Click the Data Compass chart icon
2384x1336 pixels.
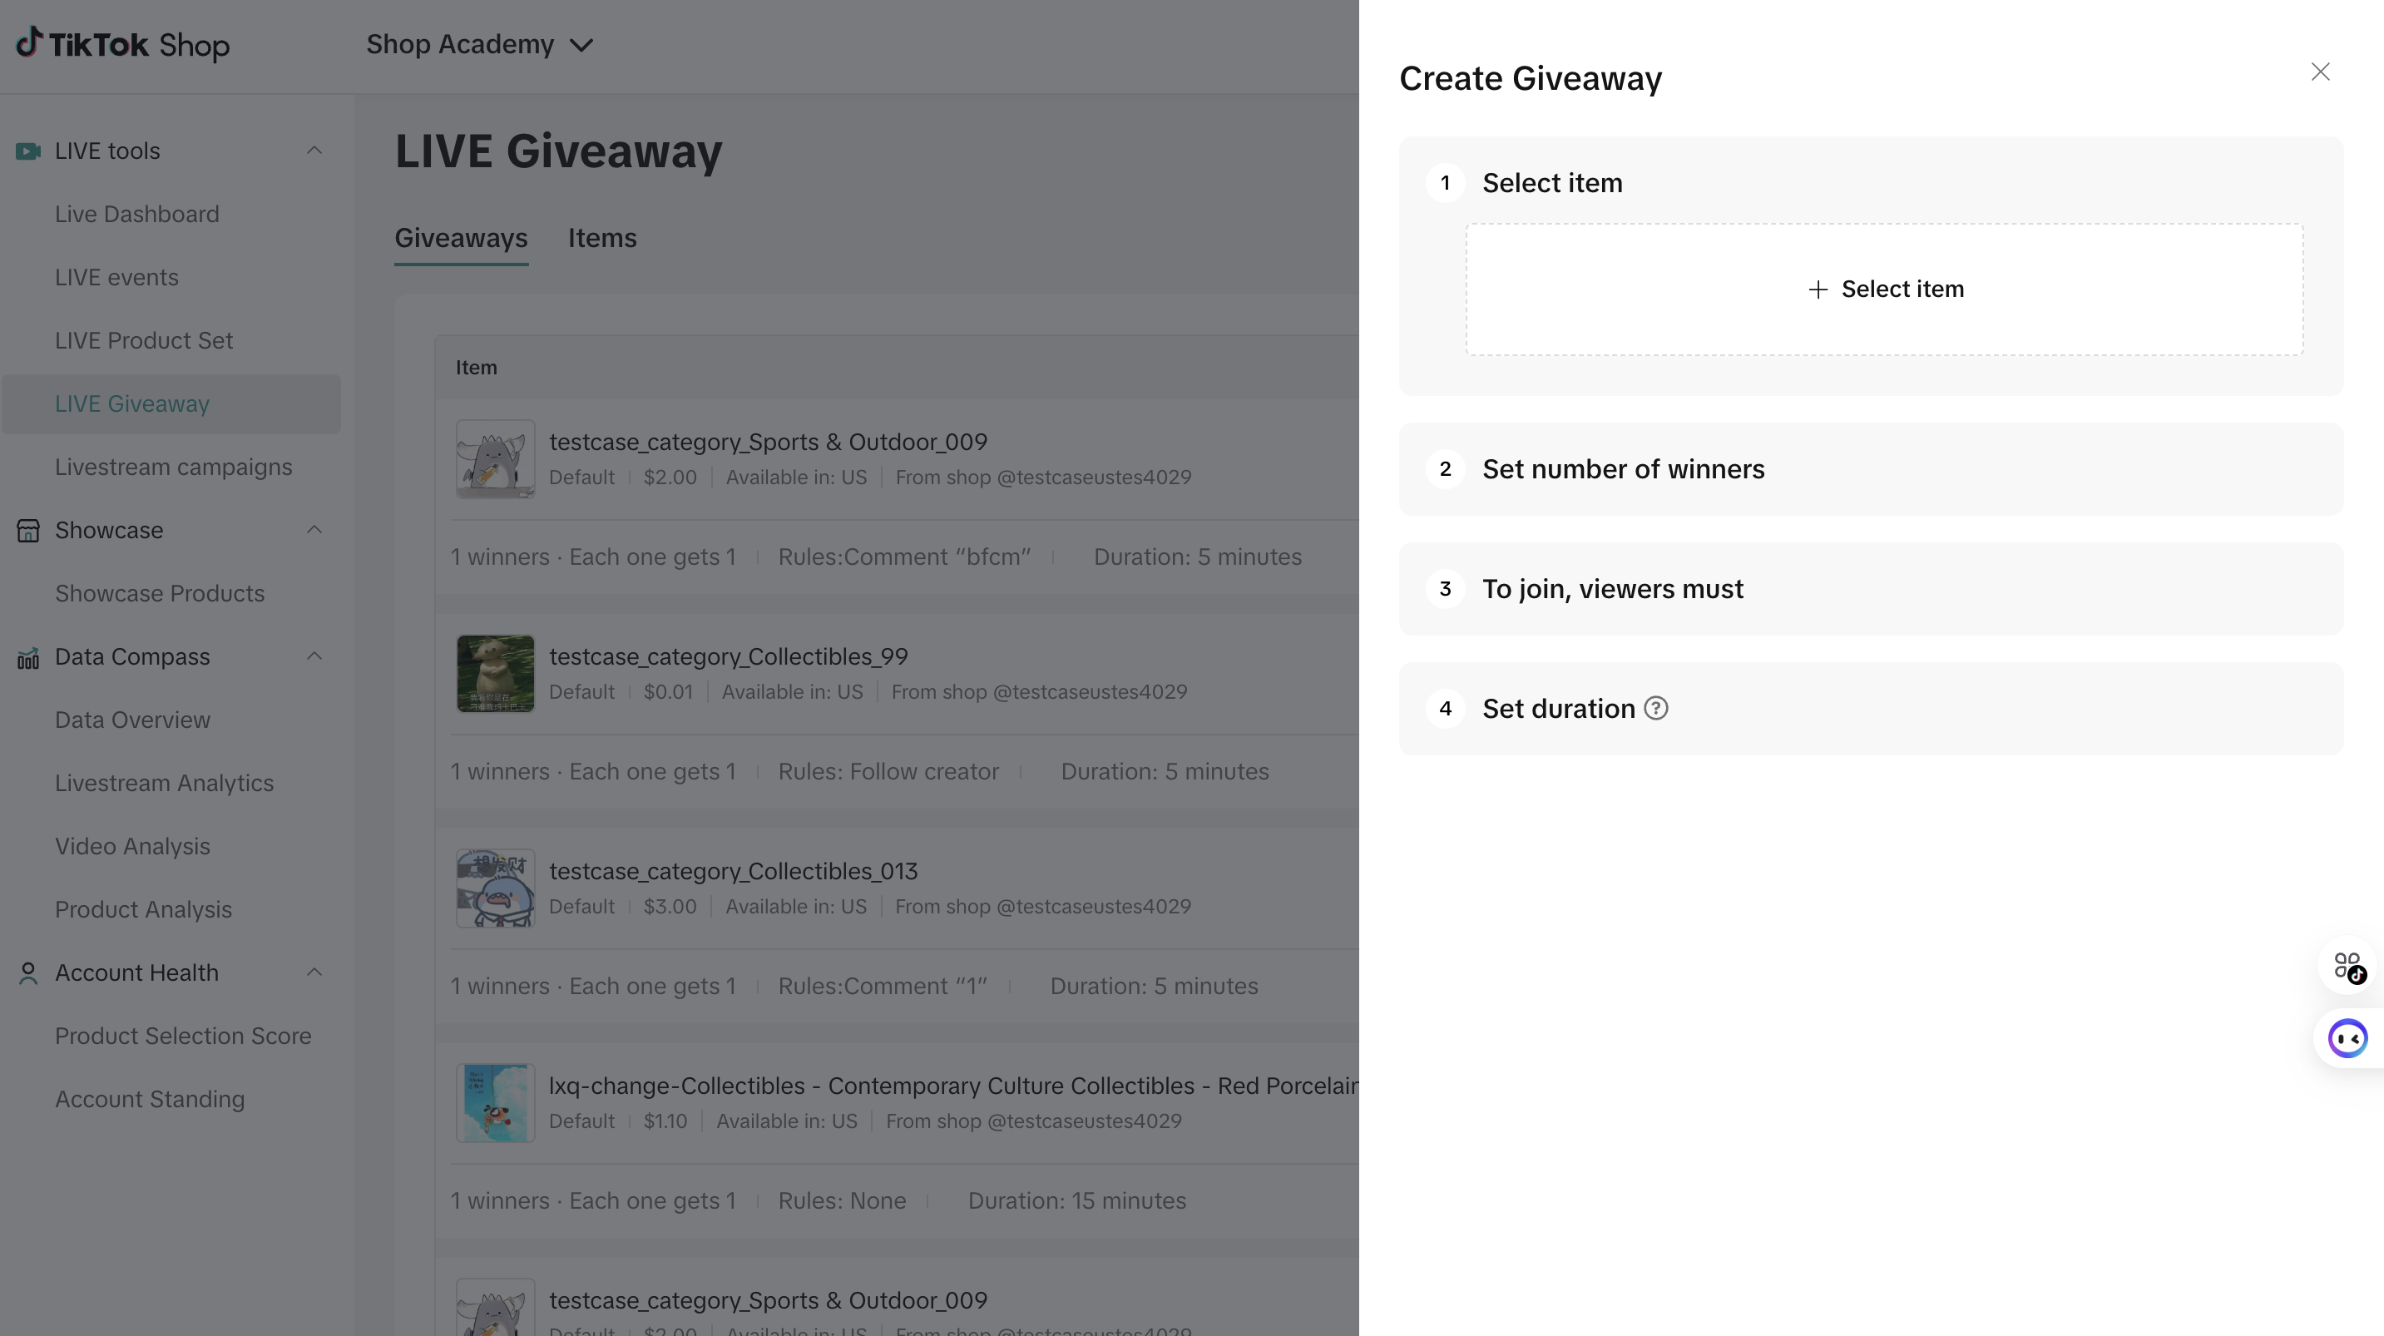click(x=27, y=657)
